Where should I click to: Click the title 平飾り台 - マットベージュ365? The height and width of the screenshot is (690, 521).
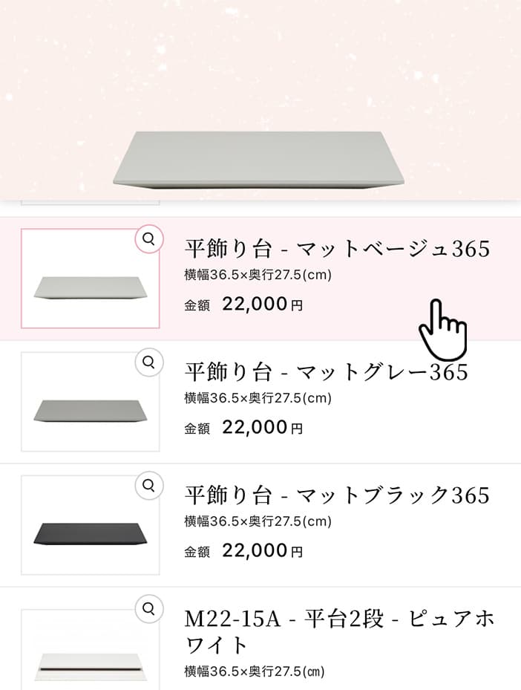(337, 249)
